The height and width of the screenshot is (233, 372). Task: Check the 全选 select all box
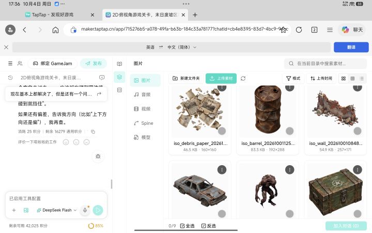[x=188, y=226]
